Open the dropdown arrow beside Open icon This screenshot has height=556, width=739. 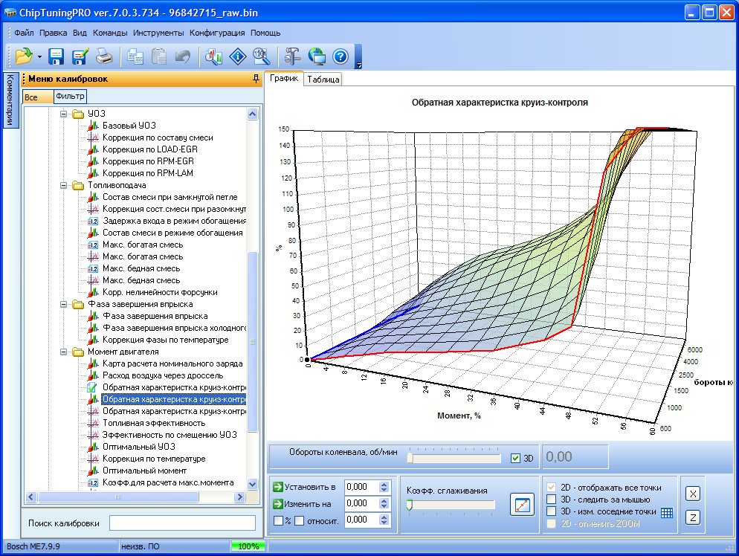point(39,57)
